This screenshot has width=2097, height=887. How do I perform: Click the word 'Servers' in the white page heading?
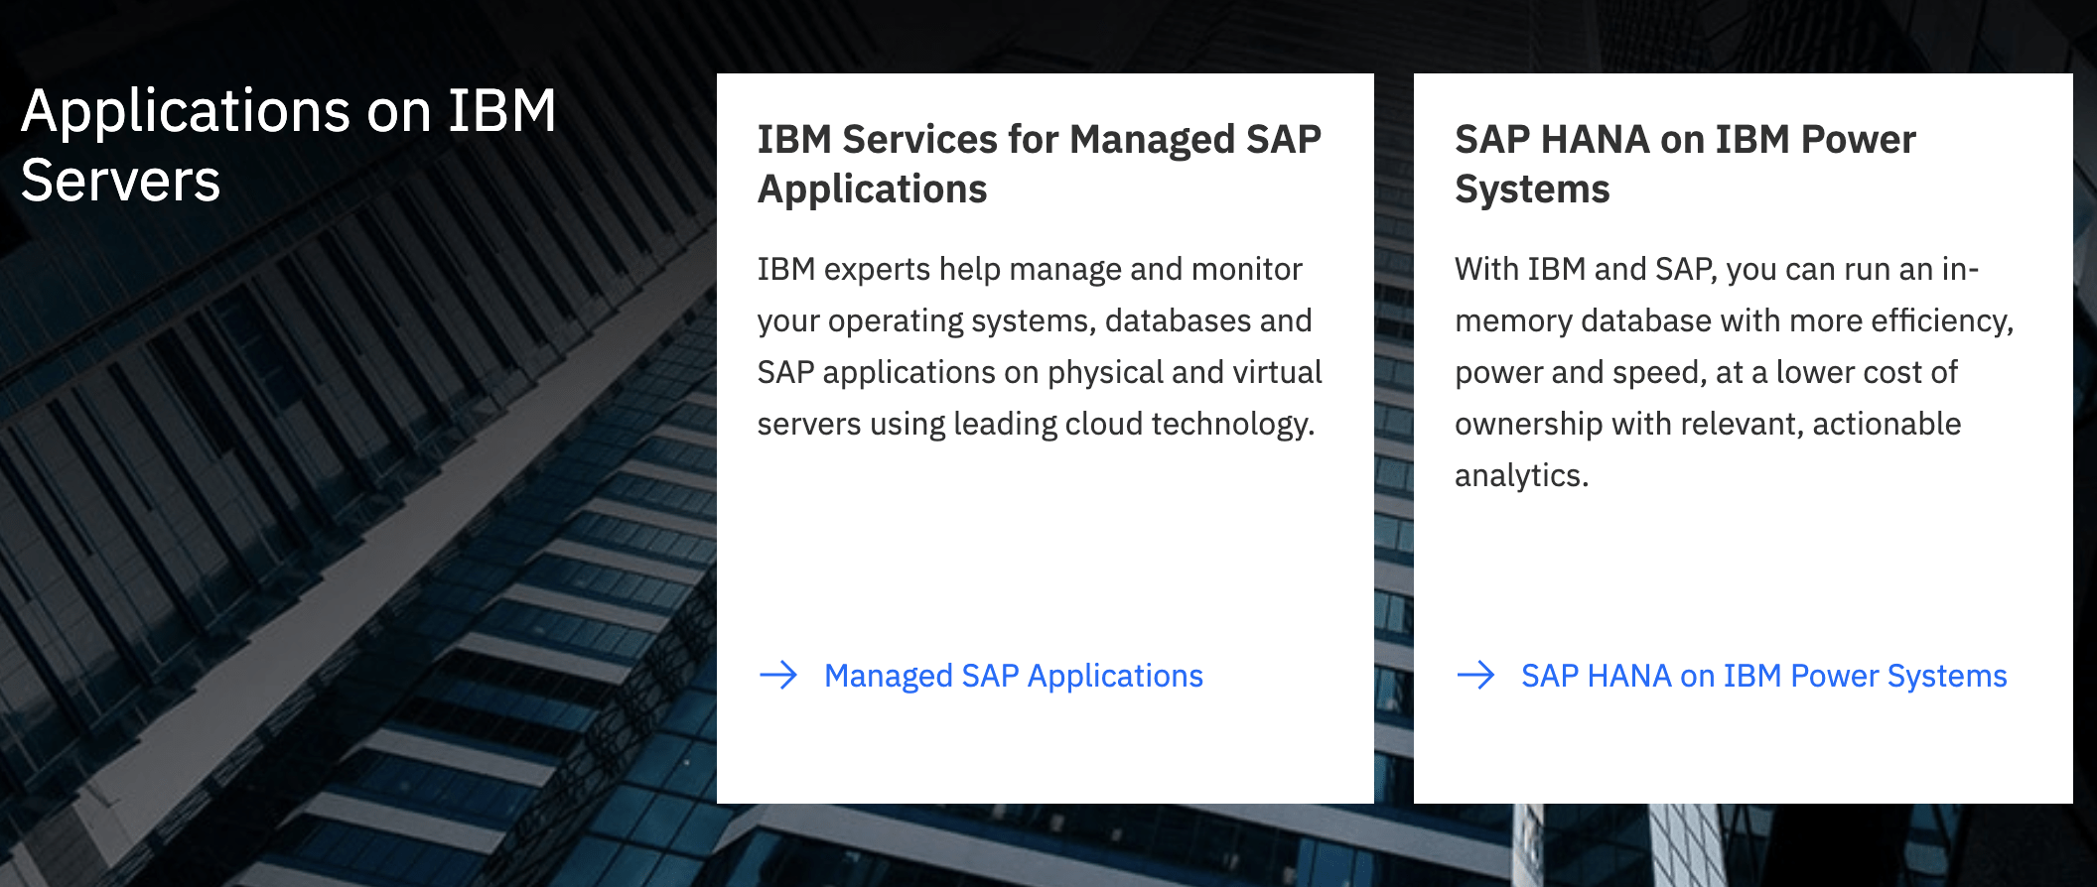(x=120, y=182)
